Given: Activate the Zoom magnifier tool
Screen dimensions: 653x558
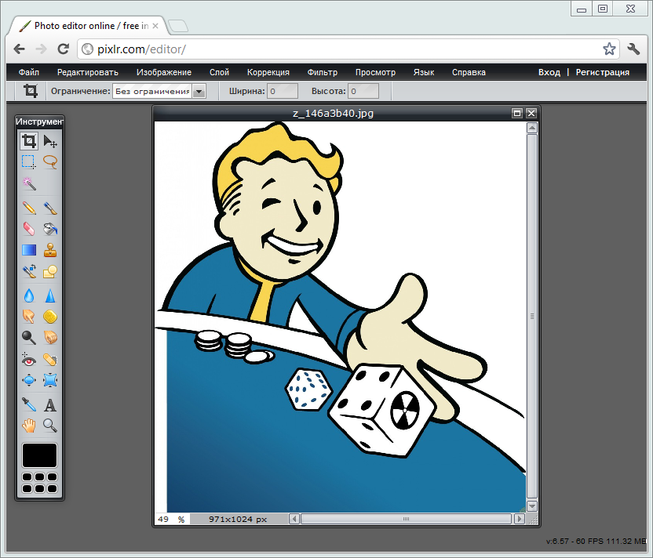Looking at the screenshot, I should tap(50, 426).
